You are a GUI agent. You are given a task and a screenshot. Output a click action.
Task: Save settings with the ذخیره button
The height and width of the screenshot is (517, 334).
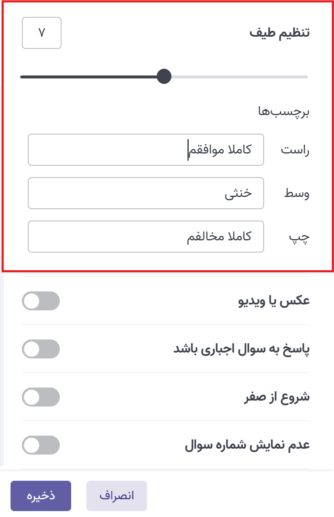pos(40,495)
